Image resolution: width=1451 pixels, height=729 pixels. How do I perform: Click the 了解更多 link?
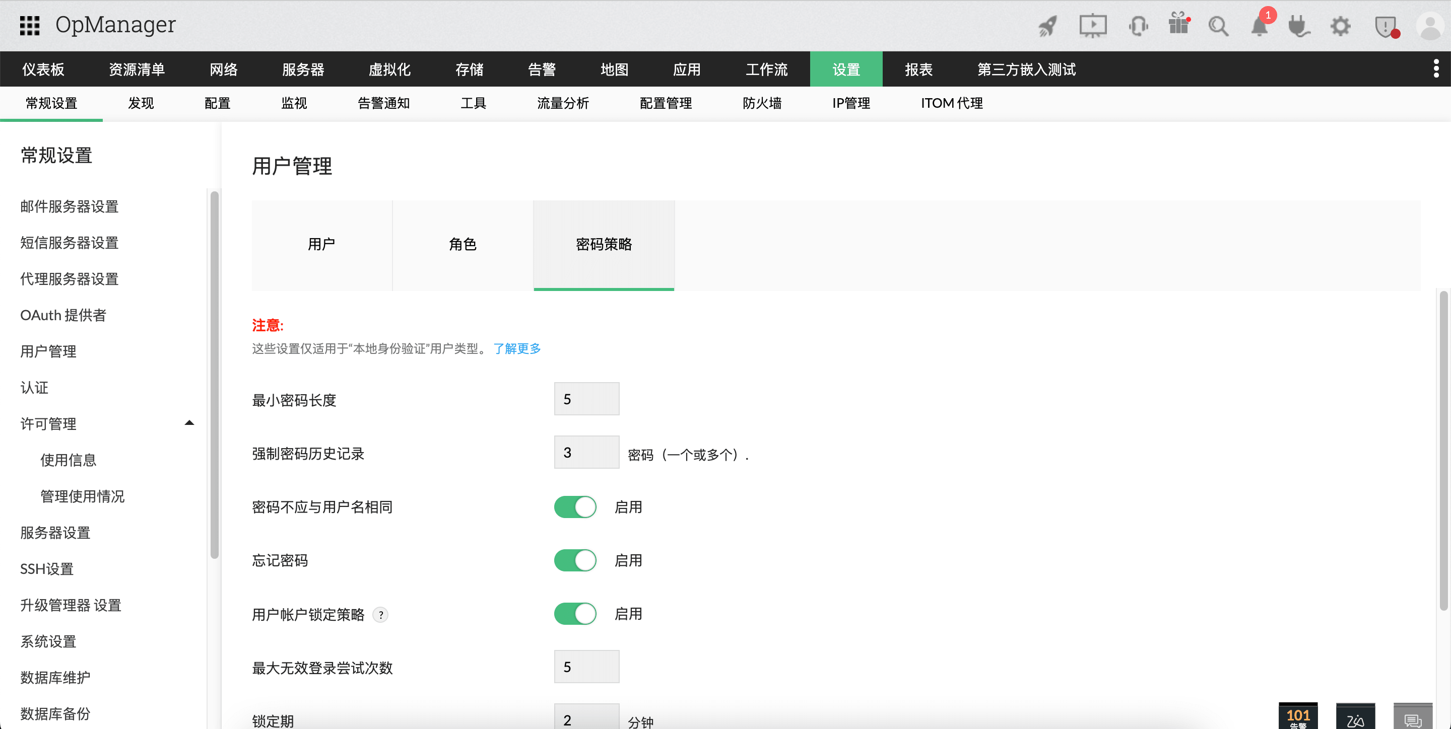(x=516, y=348)
